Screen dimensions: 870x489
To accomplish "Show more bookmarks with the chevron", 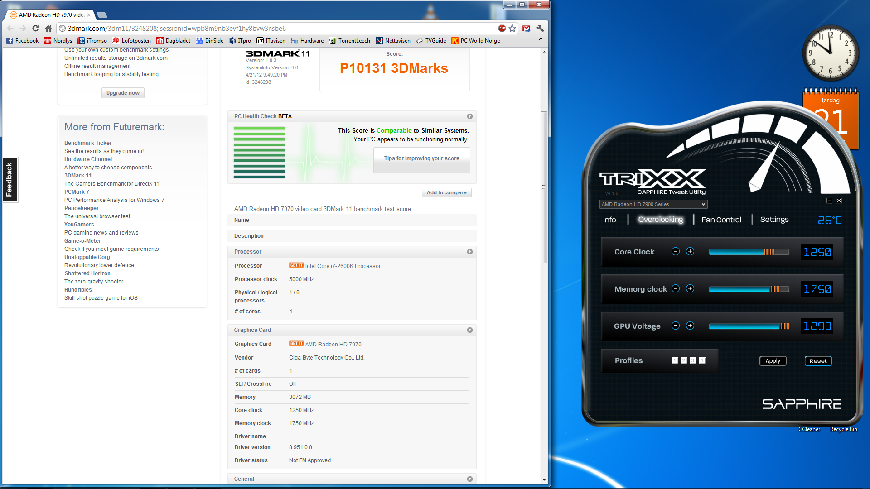I will pos(540,39).
